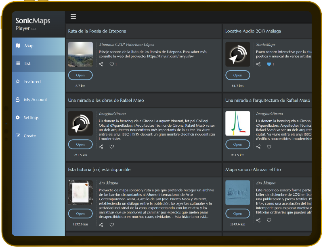Click the 8.7 km distance label
The width and height of the screenshot is (323, 247).
coord(80,86)
